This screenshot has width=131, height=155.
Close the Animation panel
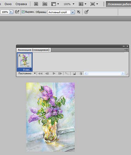127,46
